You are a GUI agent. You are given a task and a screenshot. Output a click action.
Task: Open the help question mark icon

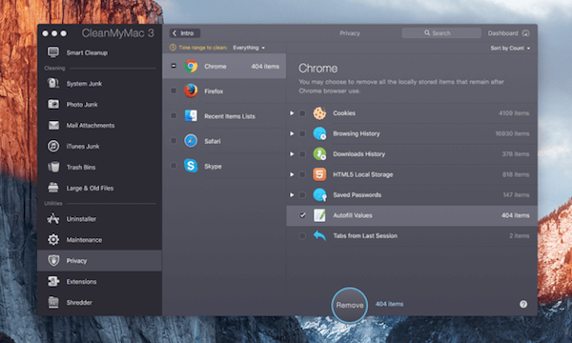[x=523, y=304]
